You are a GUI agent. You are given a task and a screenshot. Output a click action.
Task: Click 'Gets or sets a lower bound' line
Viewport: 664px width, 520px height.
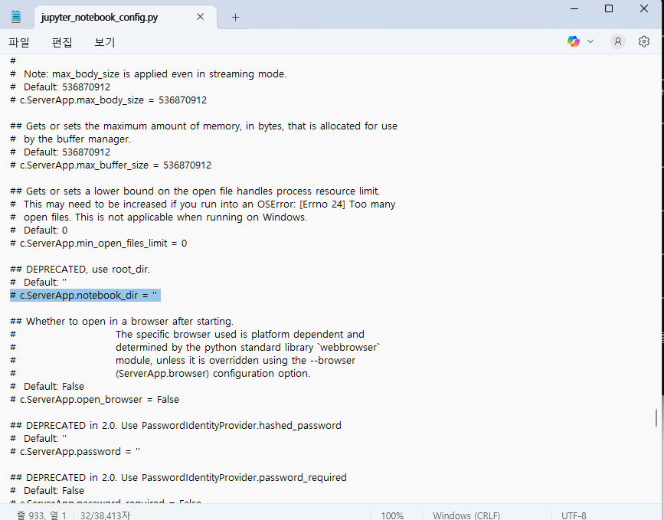195,191
